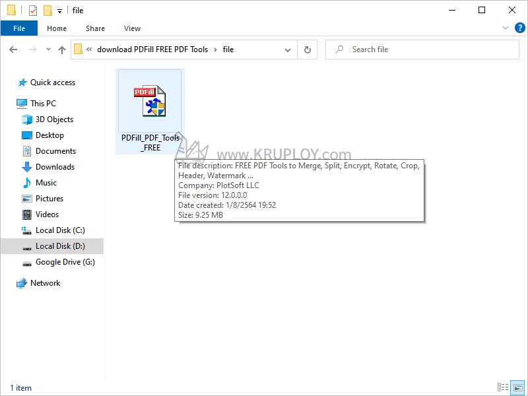
Task: Maximize the file explorer window
Action: [482, 10]
